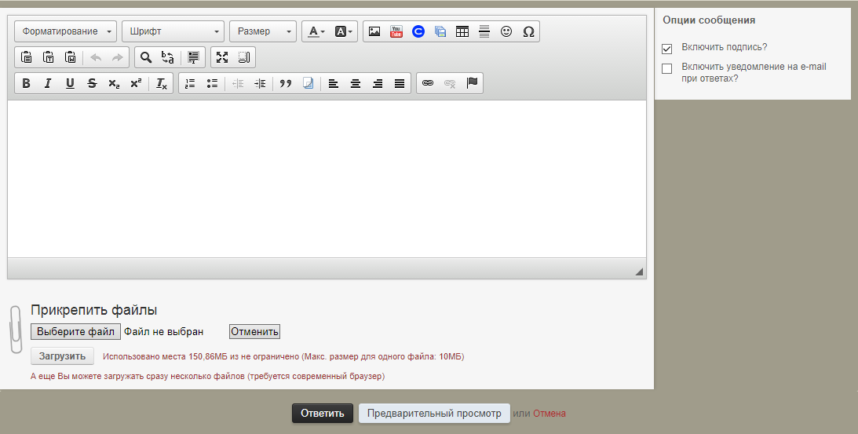Image resolution: width=858 pixels, height=434 pixels.
Task: Click the Bold formatting button
Action: (x=26, y=83)
